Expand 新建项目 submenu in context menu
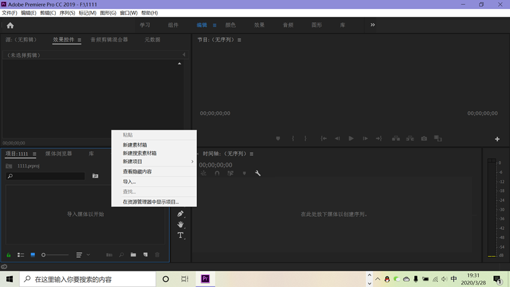Viewport: 510px width, 287px height. coord(156,162)
